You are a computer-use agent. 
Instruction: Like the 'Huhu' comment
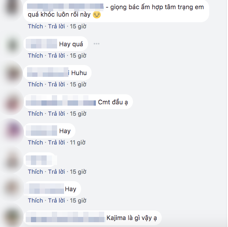pos(35,84)
